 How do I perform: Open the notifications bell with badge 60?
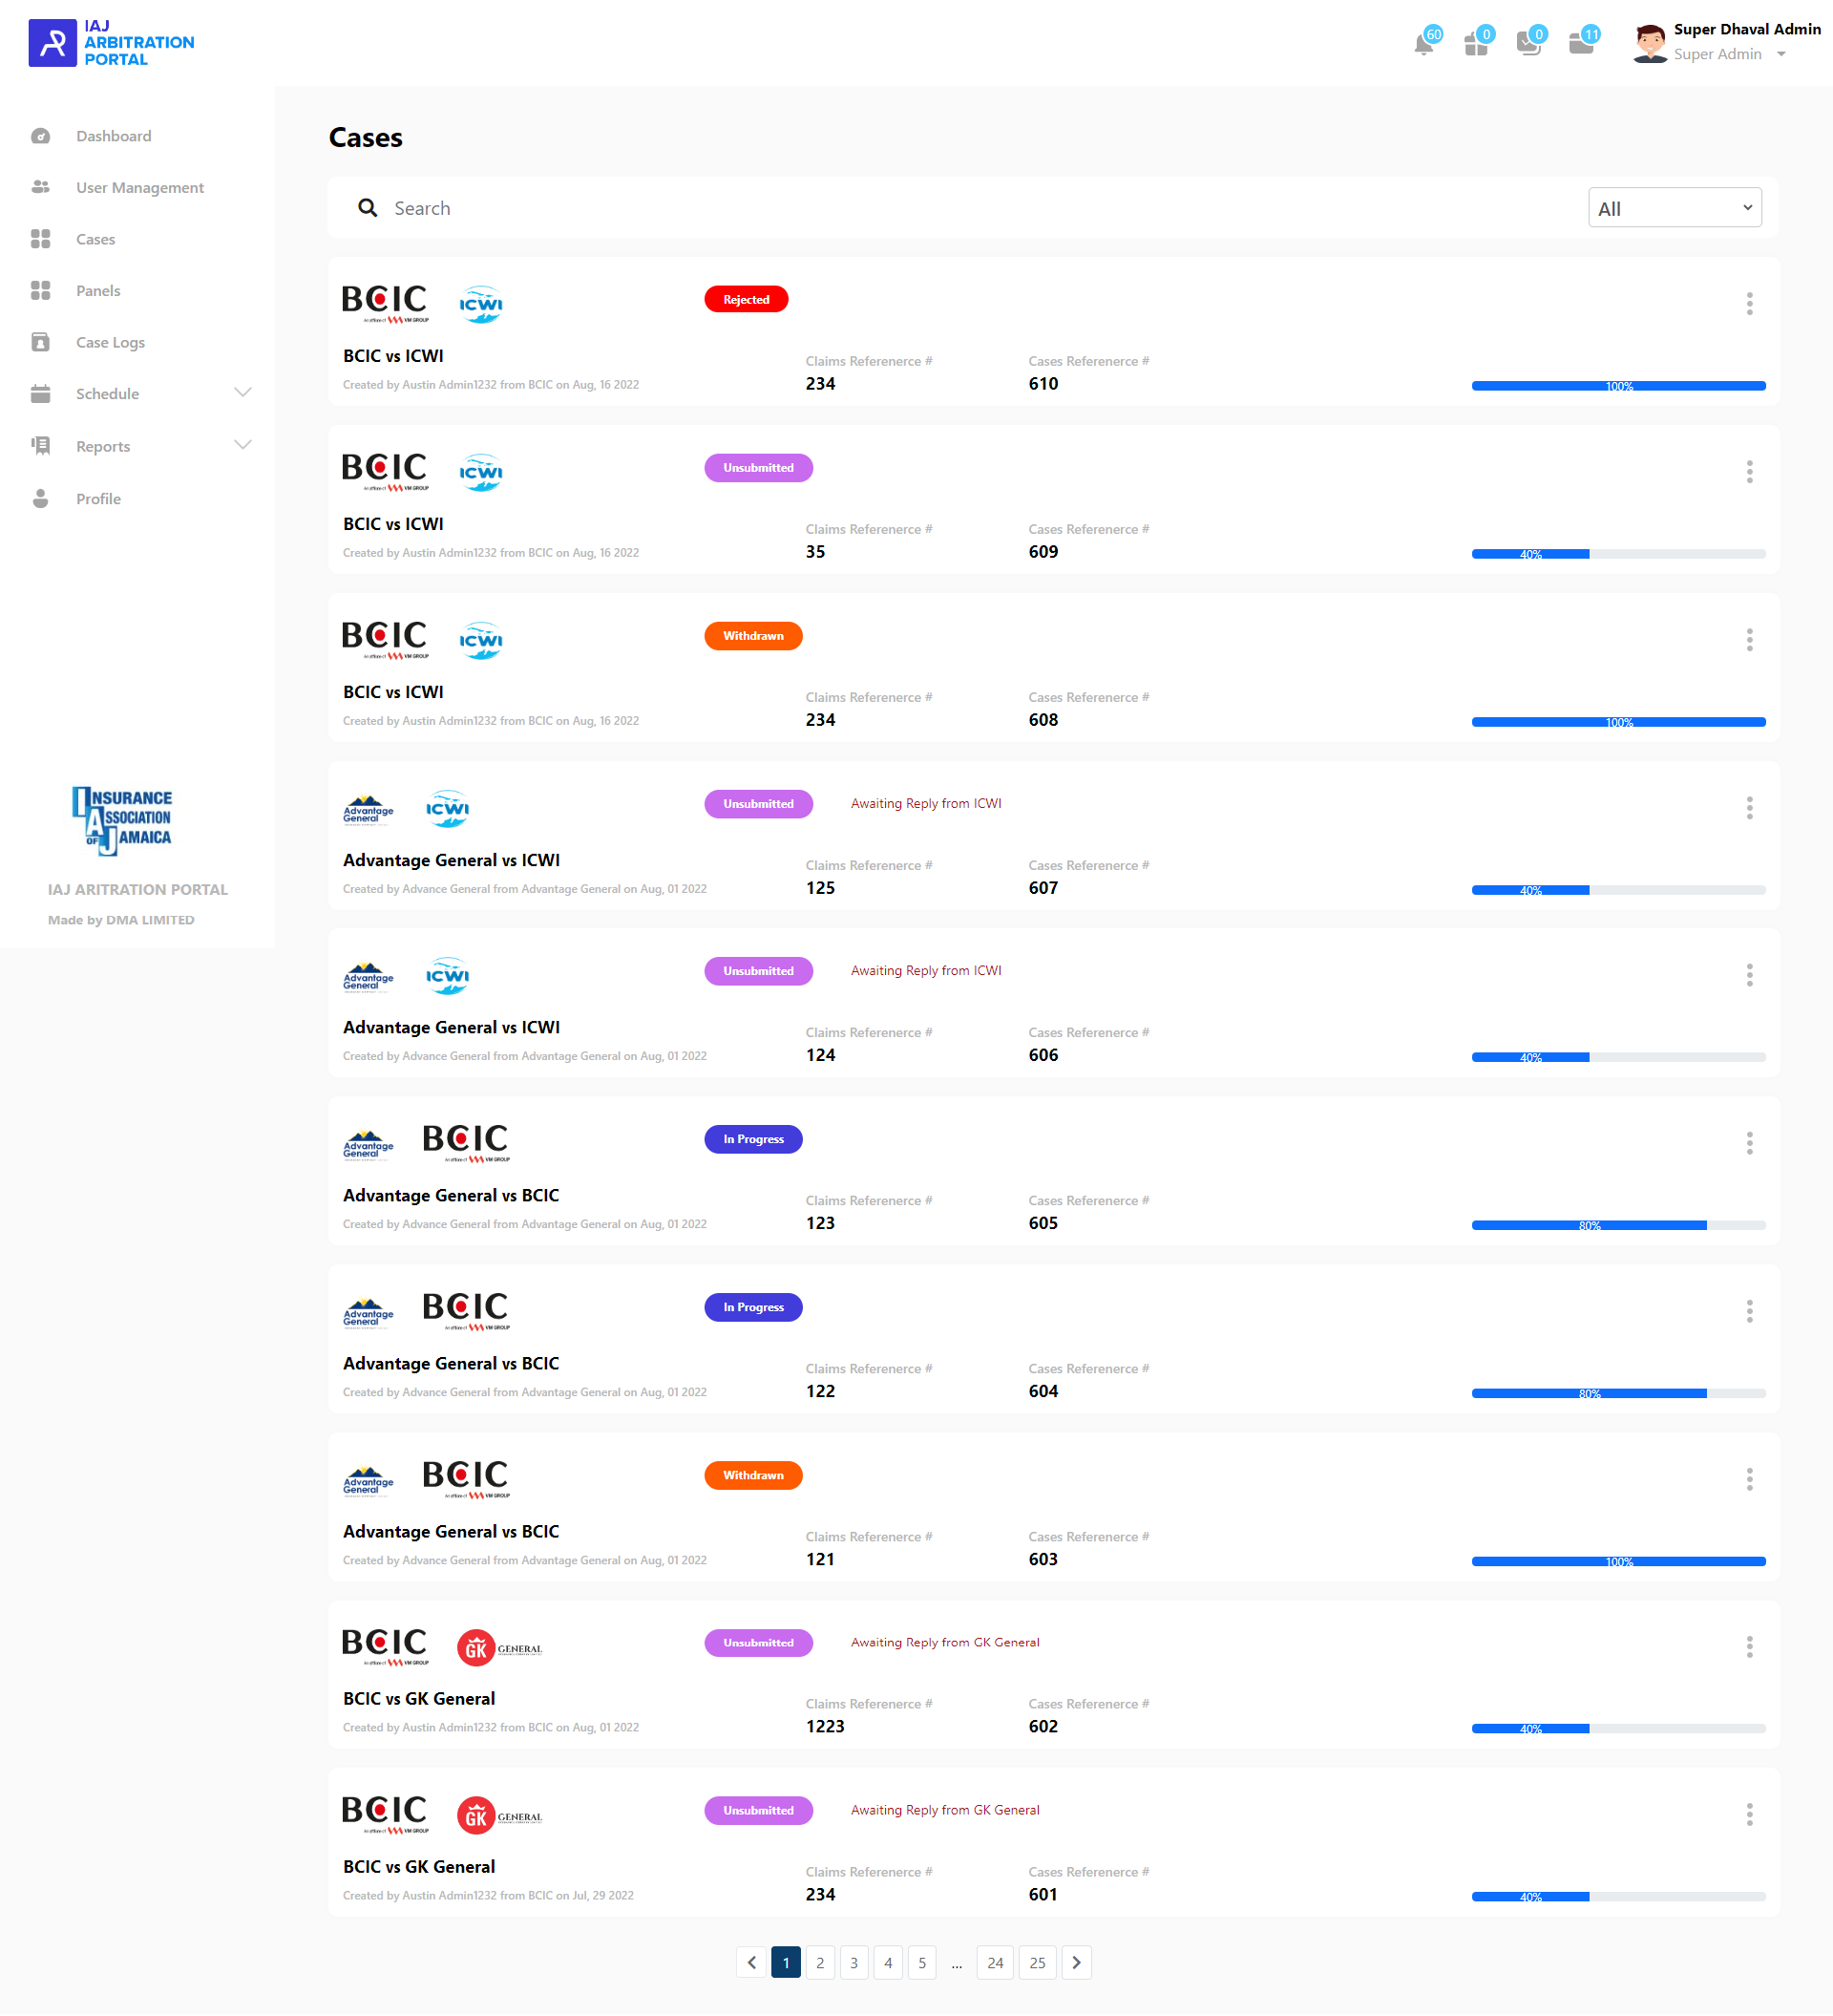[x=1423, y=44]
